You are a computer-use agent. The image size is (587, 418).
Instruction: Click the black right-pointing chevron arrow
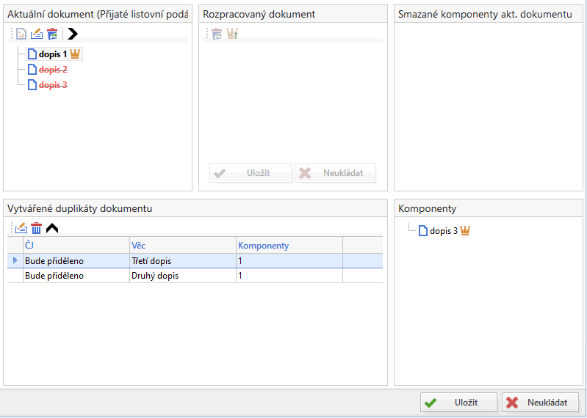pyautogui.click(x=73, y=34)
